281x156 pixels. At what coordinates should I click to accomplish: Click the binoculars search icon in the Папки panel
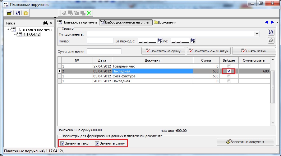tap(45, 23)
